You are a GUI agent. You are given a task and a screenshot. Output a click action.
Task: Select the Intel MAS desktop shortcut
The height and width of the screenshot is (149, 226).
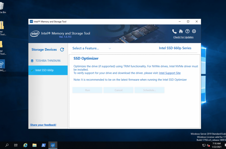pyautogui.click(x=2, y=66)
